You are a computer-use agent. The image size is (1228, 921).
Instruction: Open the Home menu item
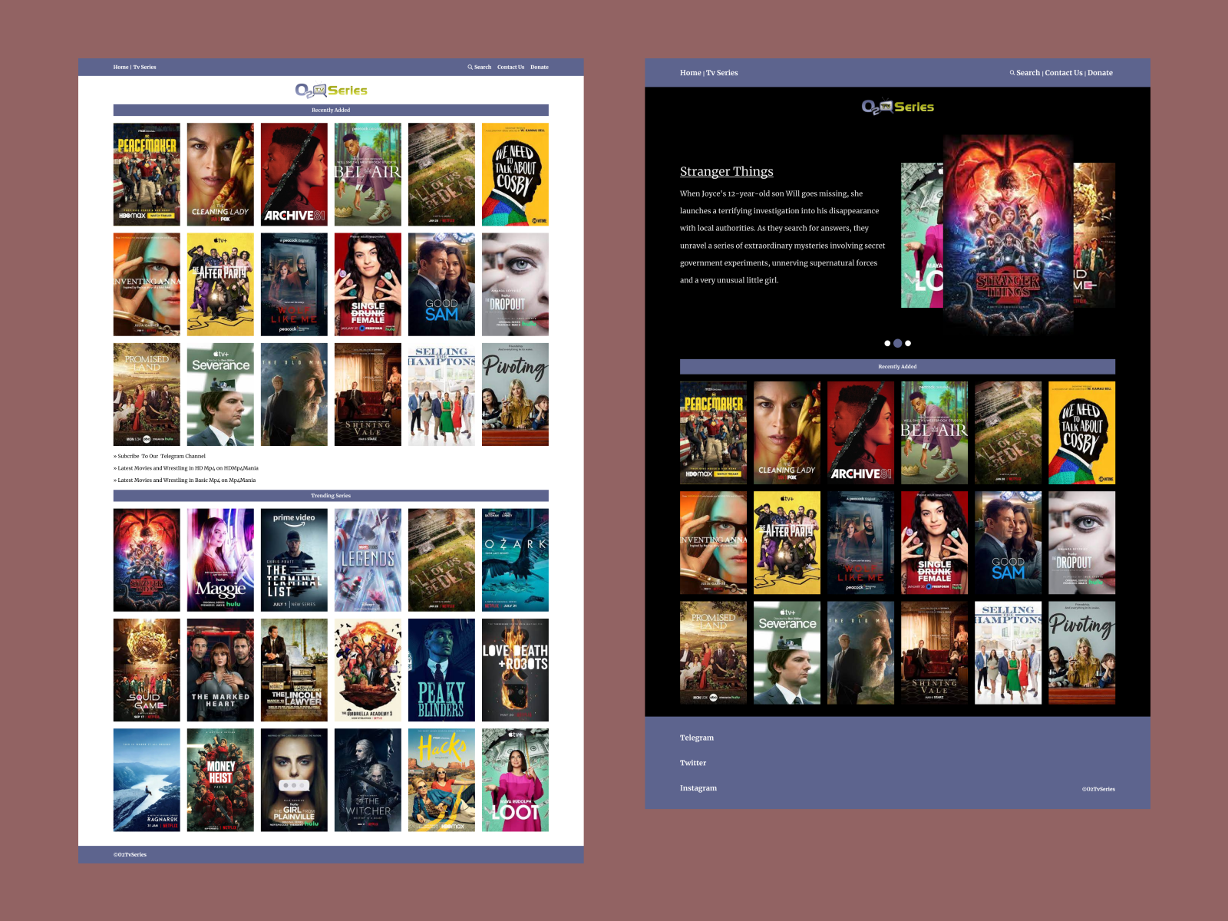point(121,67)
